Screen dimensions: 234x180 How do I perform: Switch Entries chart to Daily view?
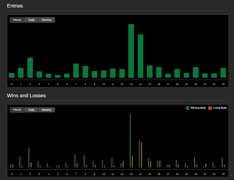click(x=31, y=20)
